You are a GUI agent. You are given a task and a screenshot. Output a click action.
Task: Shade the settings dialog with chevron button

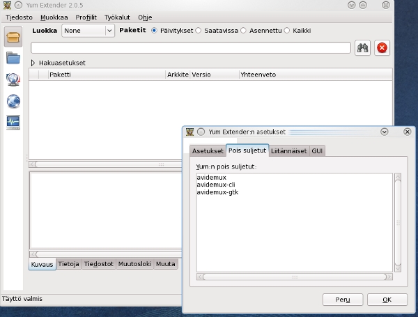tap(385, 132)
